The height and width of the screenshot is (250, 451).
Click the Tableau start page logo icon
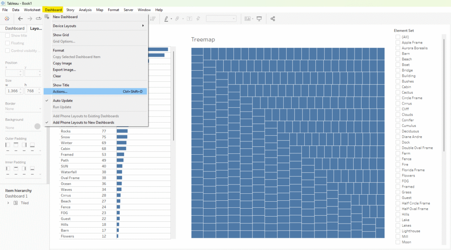tap(7, 18)
